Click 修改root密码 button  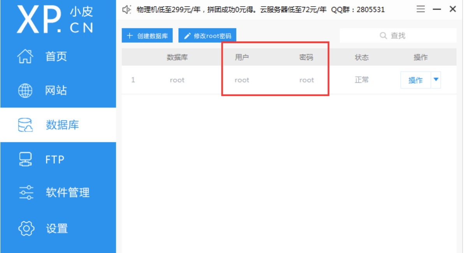207,36
